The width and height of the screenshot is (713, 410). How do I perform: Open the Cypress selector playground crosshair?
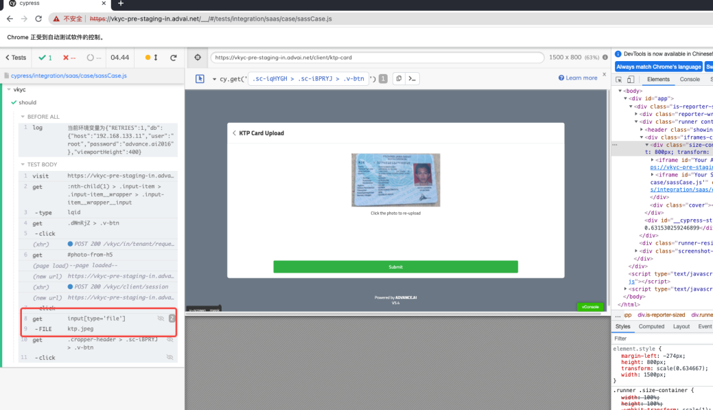198,57
